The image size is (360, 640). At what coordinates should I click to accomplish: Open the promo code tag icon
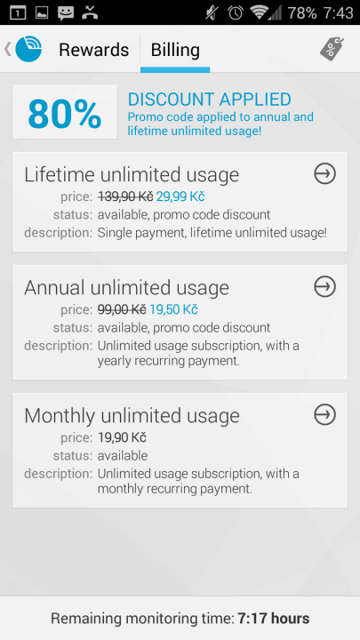click(x=332, y=49)
